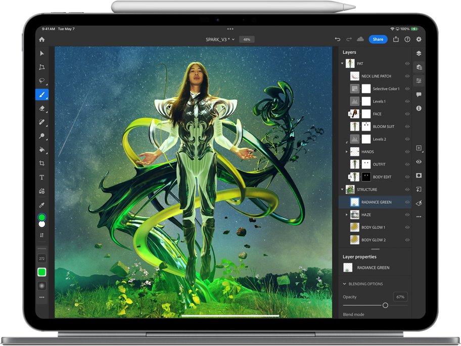Open the Comments panel icon
This screenshot has width=461, height=346.
click(419, 95)
